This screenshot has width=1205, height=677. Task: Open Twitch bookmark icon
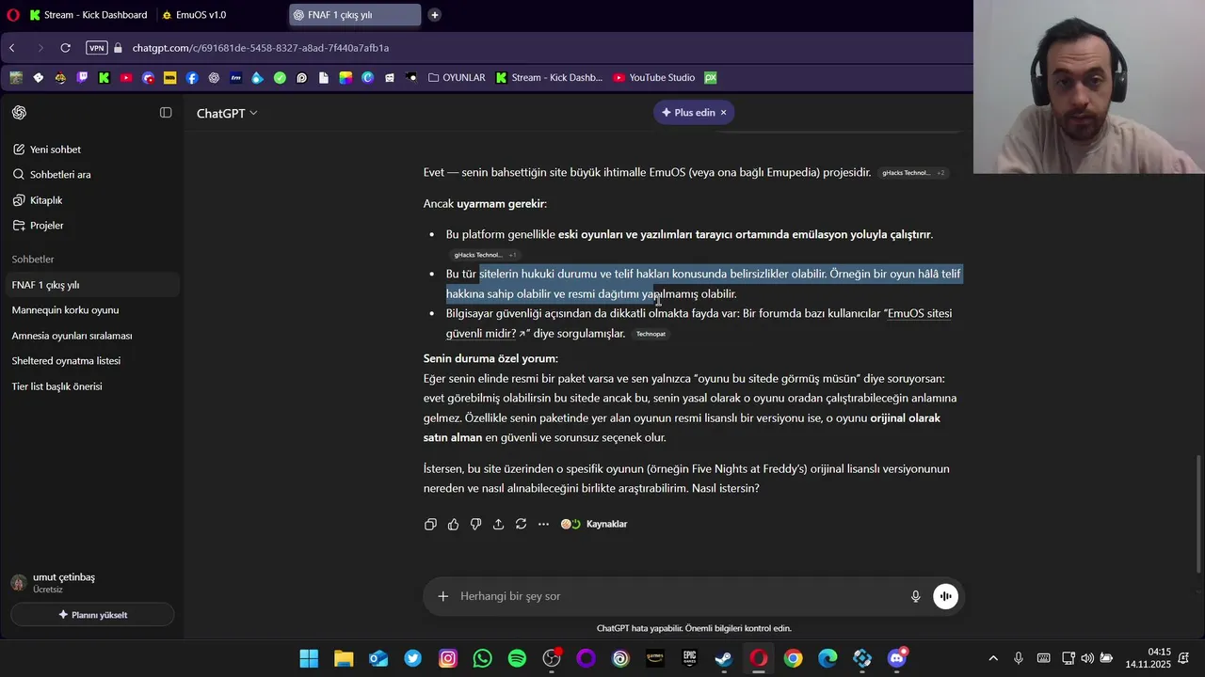click(83, 78)
